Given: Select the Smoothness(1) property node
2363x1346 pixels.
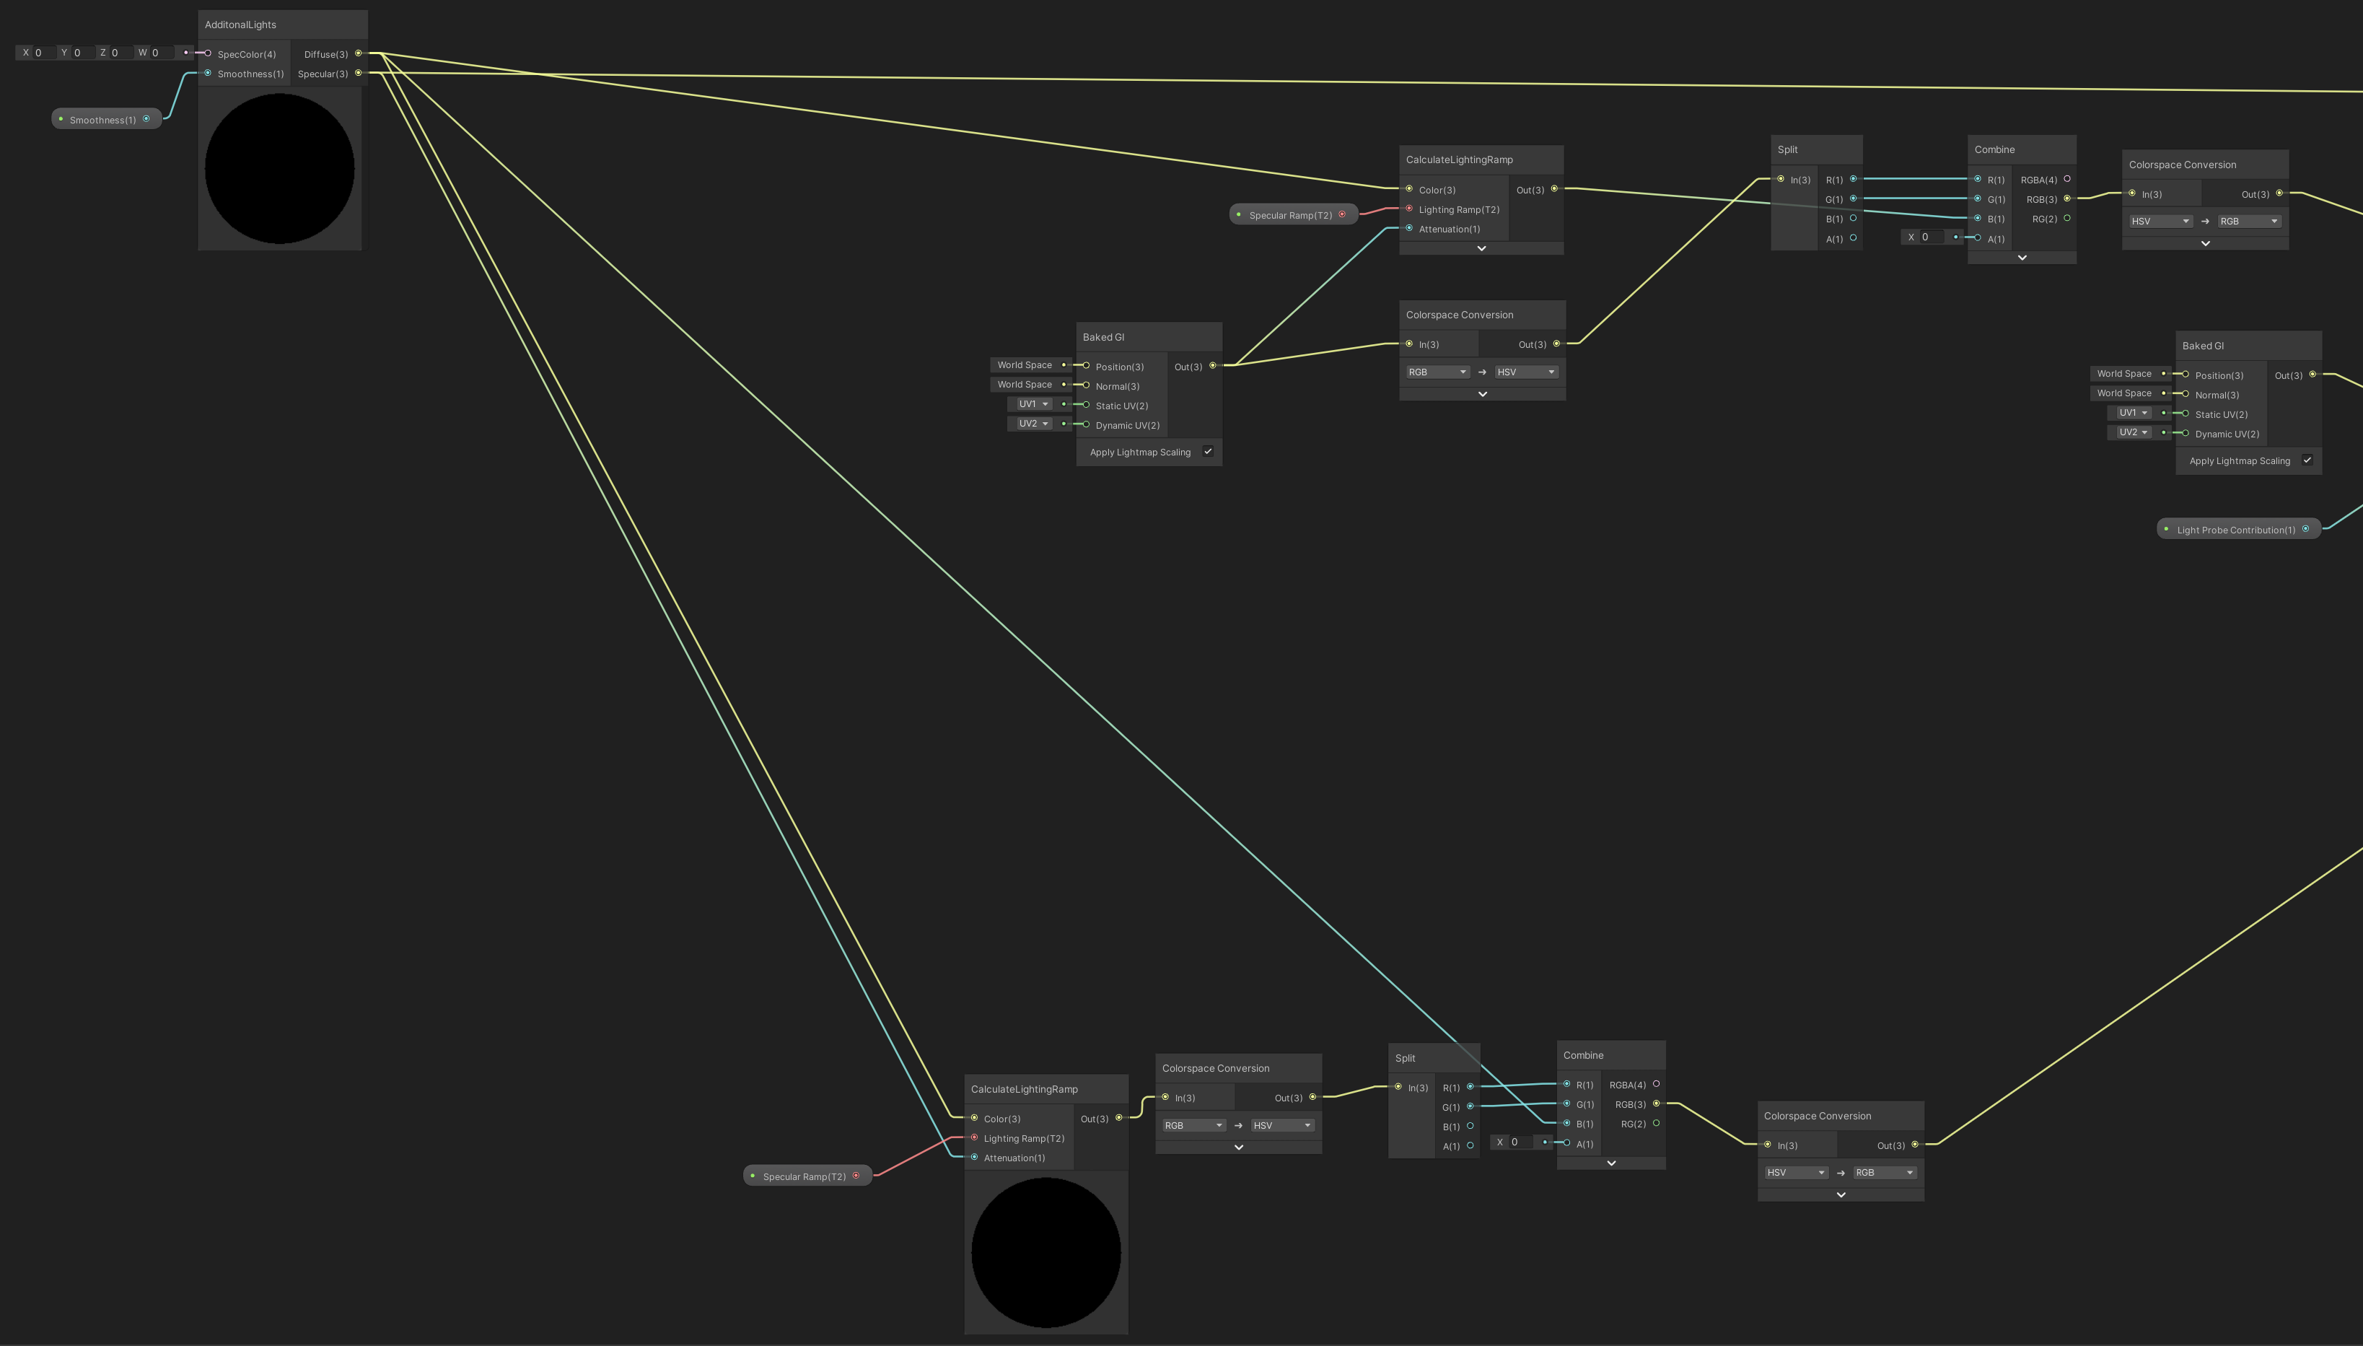Looking at the screenshot, I should (102, 119).
